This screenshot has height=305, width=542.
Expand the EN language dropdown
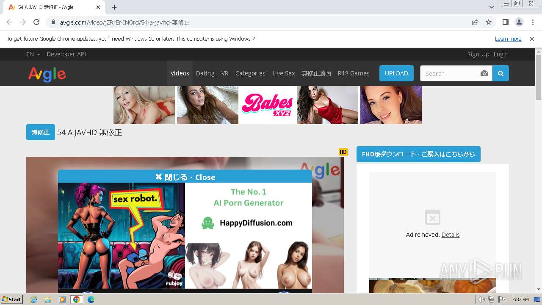(33, 54)
